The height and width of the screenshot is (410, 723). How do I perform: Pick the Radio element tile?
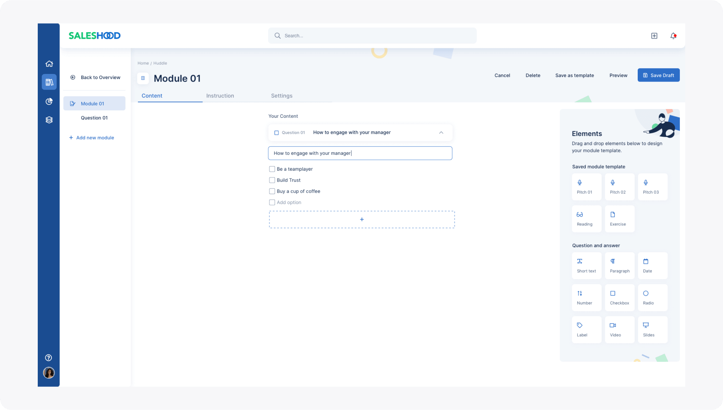pyautogui.click(x=653, y=297)
